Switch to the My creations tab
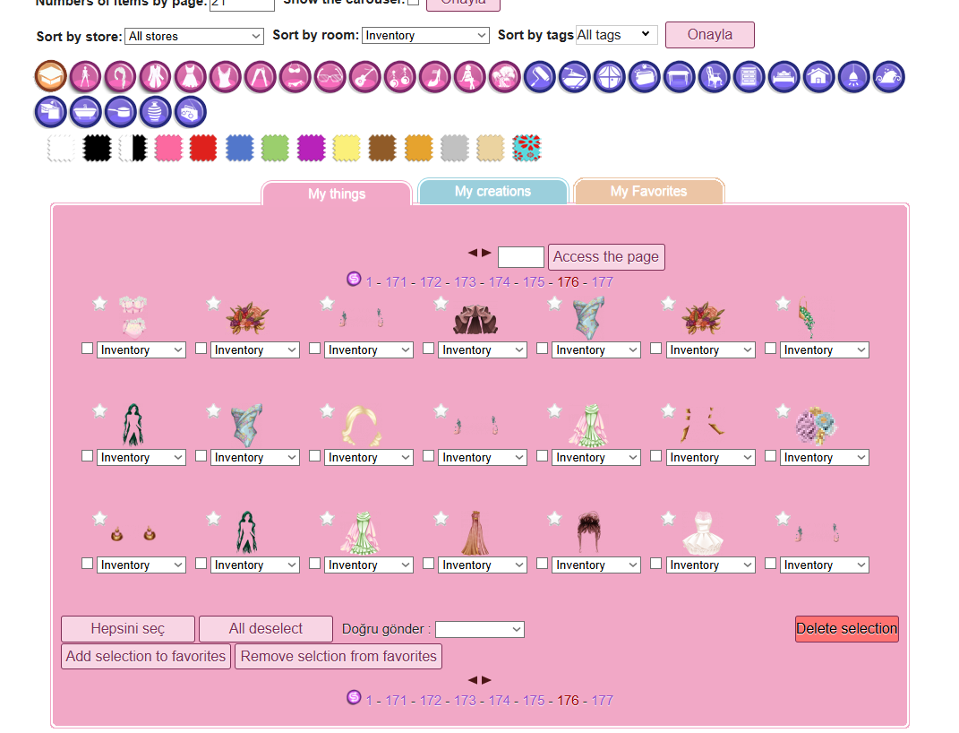Image resolution: width=959 pixels, height=733 pixels. [x=493, y=192]
